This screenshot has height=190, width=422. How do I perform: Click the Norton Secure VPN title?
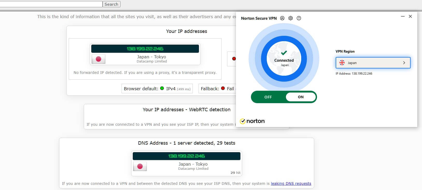point(259,18)
